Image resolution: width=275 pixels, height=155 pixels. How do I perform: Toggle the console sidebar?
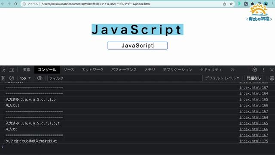click(x=3, y=78)
